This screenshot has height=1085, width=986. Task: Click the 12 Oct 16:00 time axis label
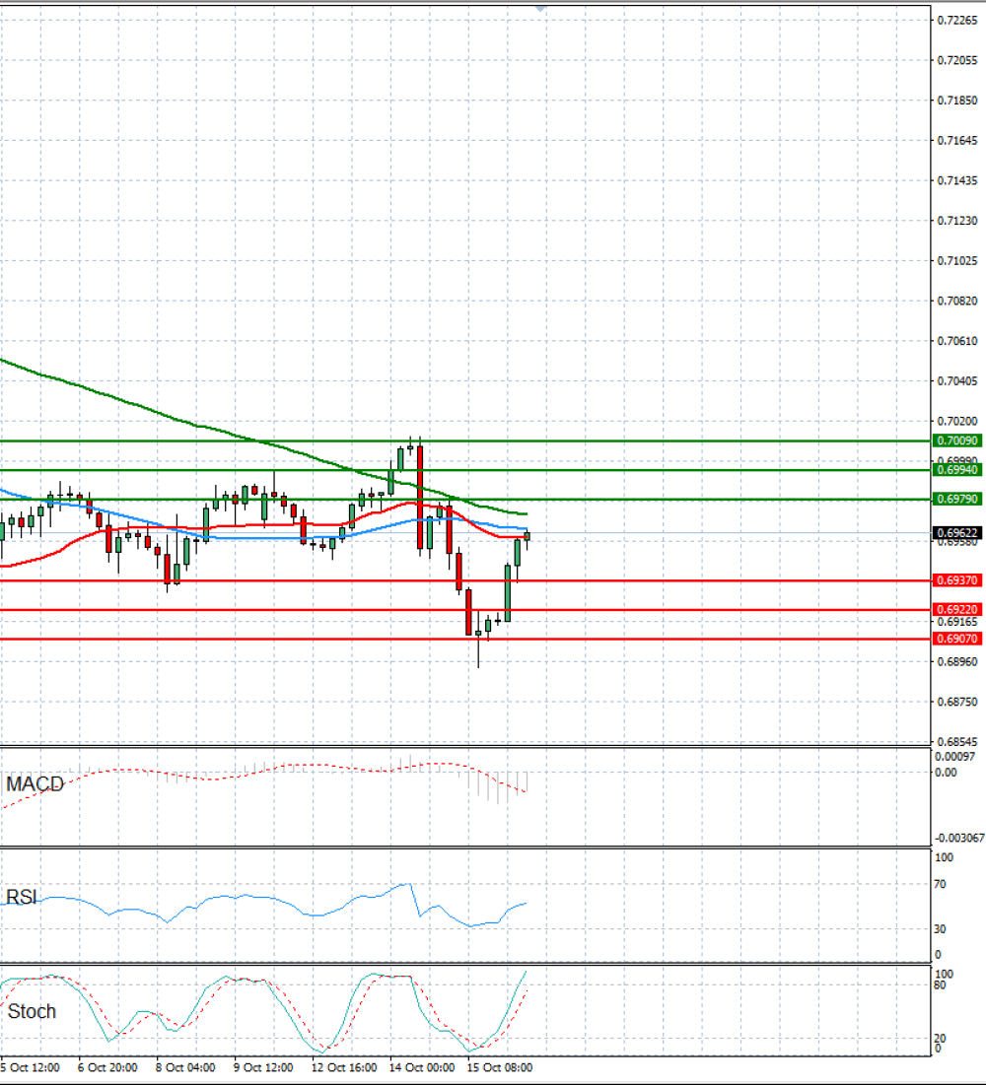[x=344, y=1067]
